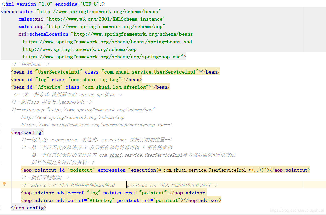Image resolution: width=326 pixels, height=215 pixels.
Task: Click closing aop:advisor tag on log line
Action: click(188, 193)
